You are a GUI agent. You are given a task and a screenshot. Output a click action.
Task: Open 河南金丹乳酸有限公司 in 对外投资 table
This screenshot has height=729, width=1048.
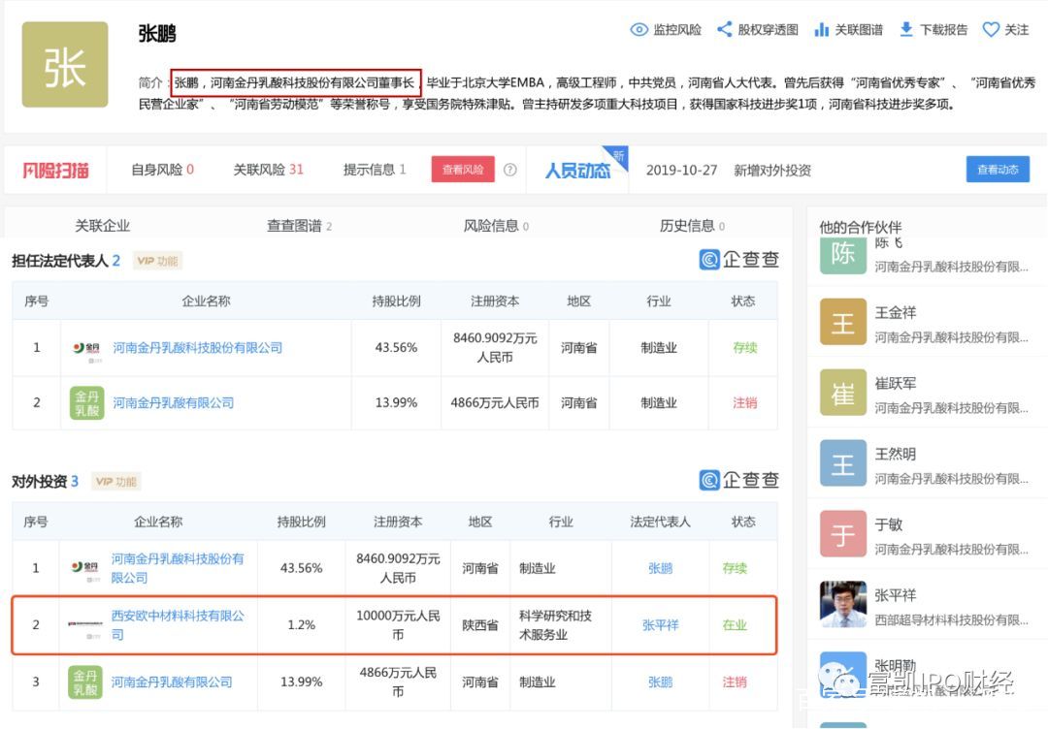(x=172, y=682)
